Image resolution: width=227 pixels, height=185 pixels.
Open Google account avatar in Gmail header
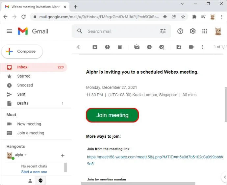pos(218,31)
